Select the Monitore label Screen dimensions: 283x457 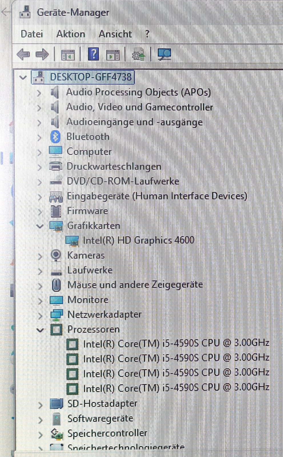coord(88,300)
